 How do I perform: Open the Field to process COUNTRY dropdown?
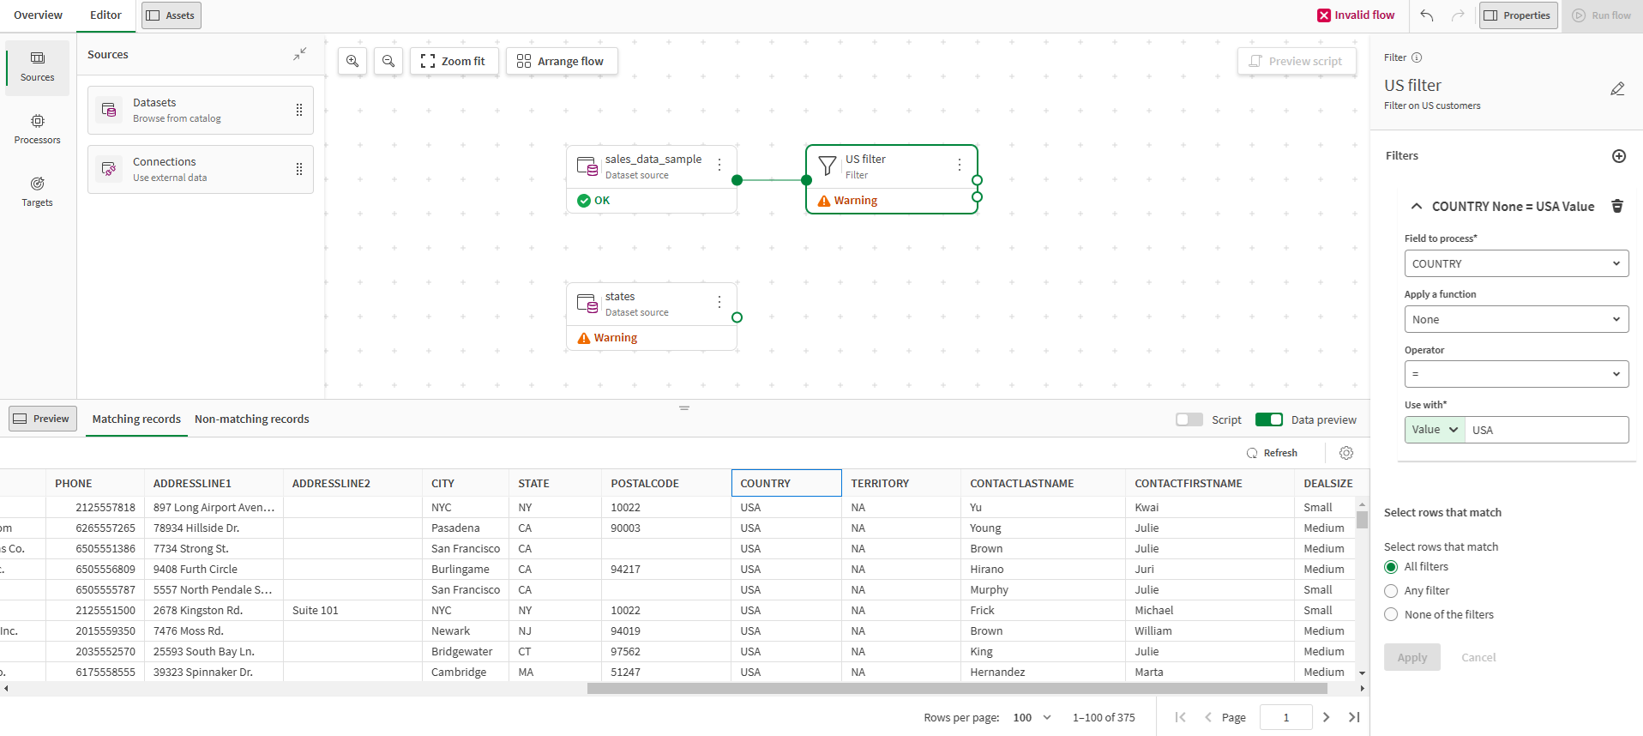(1515, 263)
